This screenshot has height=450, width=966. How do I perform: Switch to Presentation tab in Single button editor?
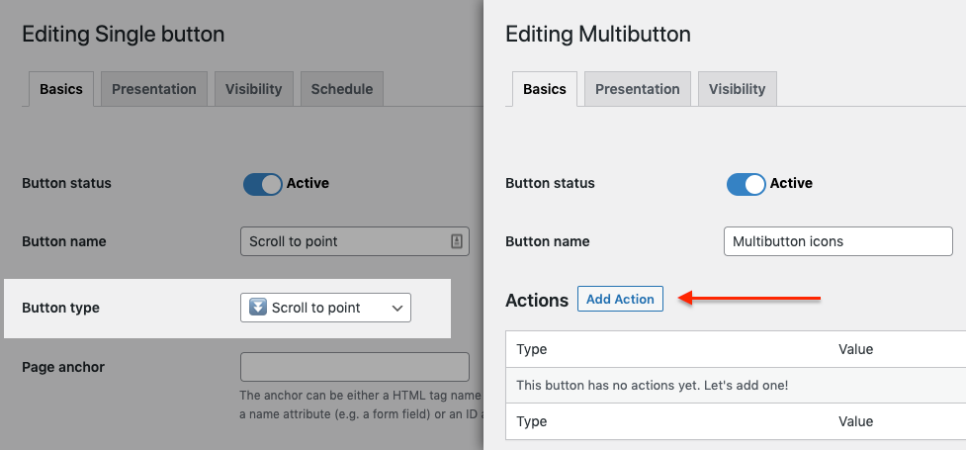(x=154, y=89)
